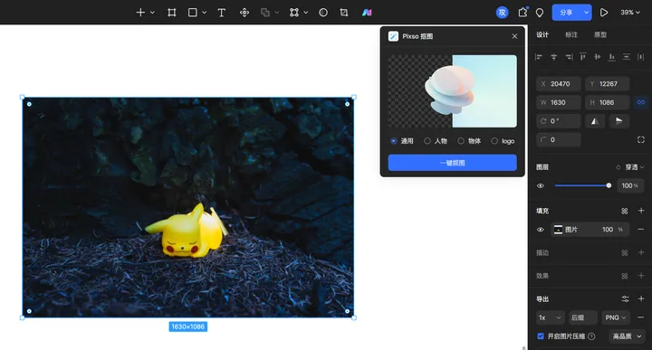Viewport: 652px width, 350px height.
Task: Click the independent corner radius icon
Action: [641, 140]
